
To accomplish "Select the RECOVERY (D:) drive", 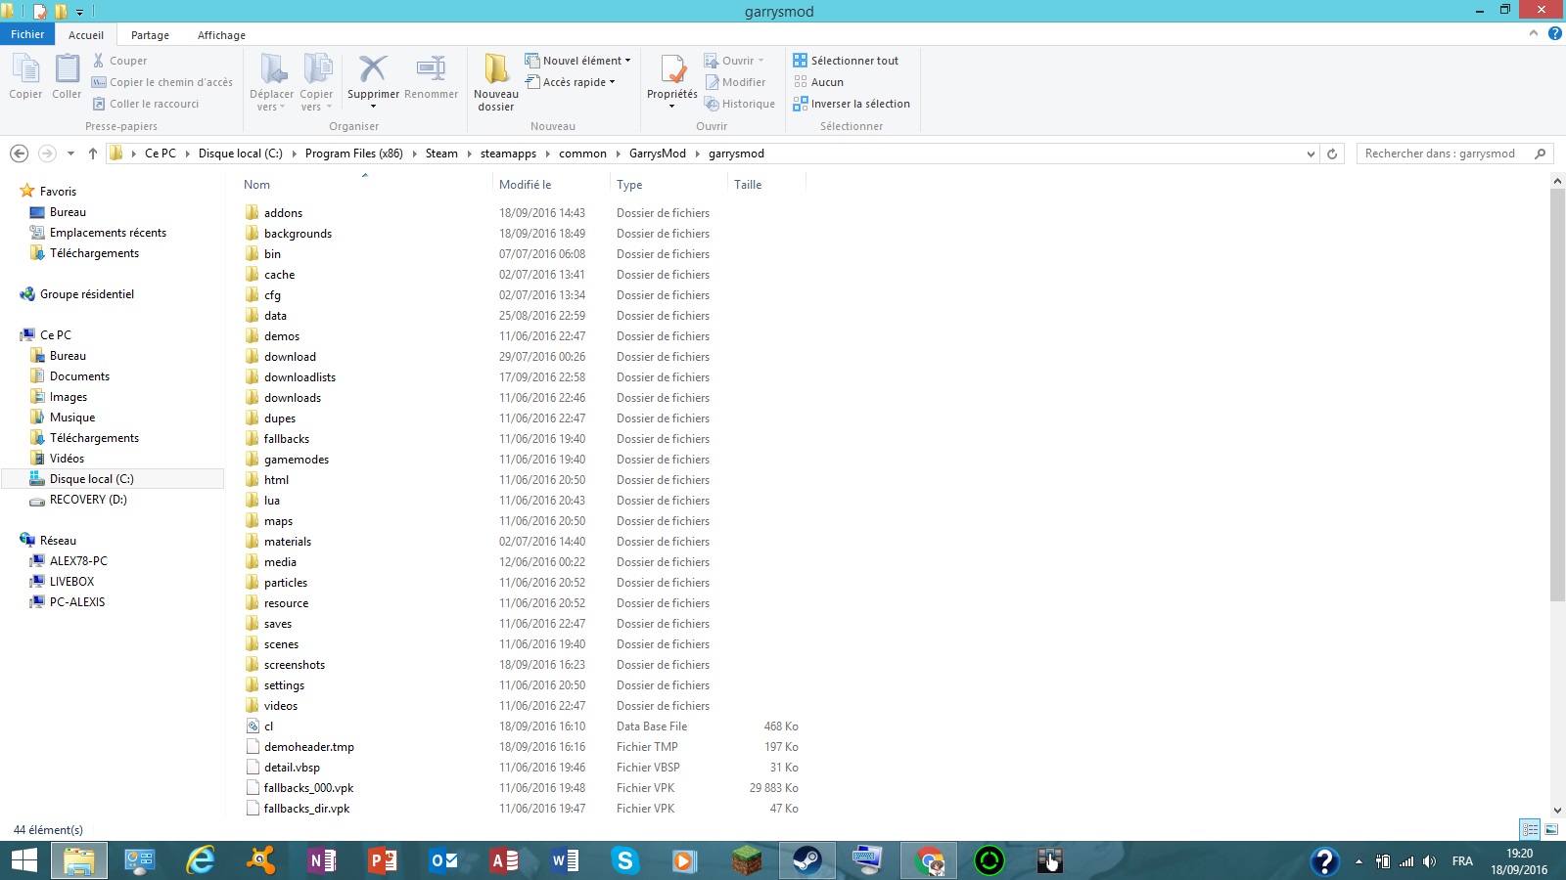I will tap(88, 500).
